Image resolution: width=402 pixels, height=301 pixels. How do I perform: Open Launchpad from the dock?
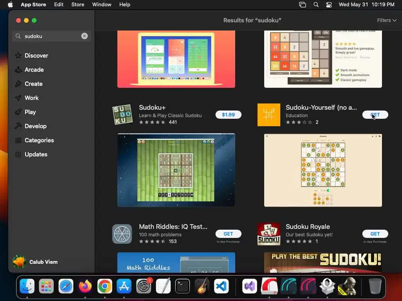(x=46, y=286)
